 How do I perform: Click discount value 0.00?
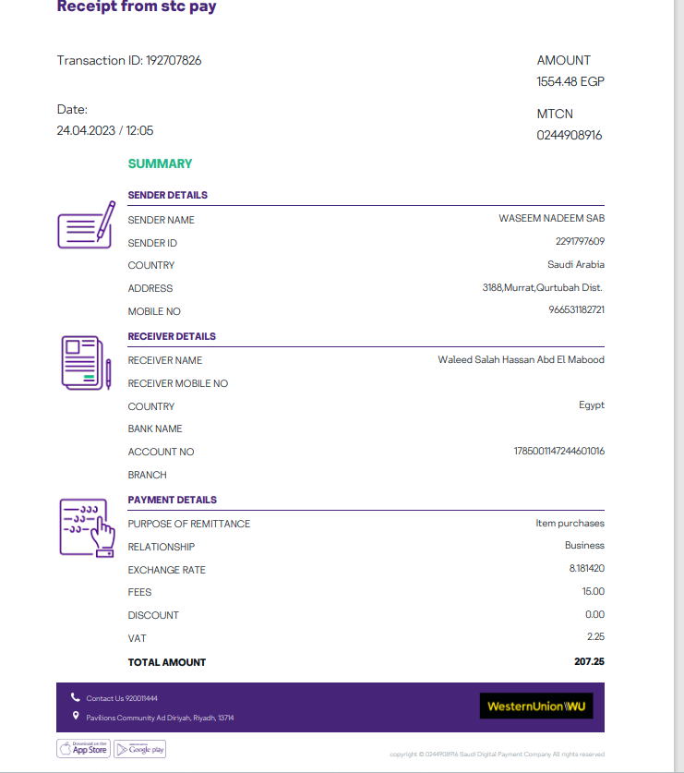click(594, 615)
